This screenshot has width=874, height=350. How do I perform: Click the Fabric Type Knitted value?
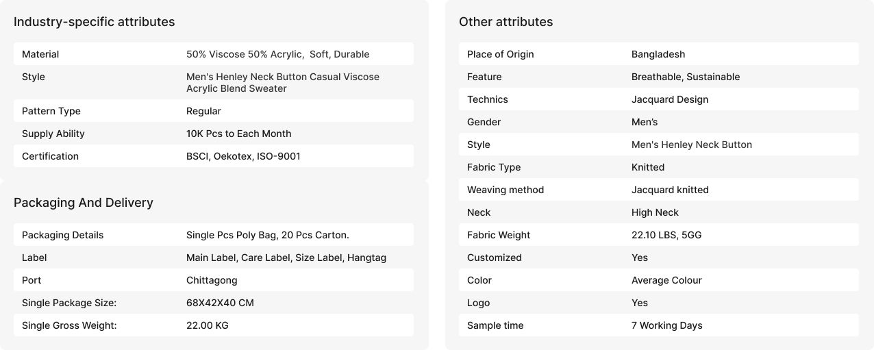pos(648,167)
